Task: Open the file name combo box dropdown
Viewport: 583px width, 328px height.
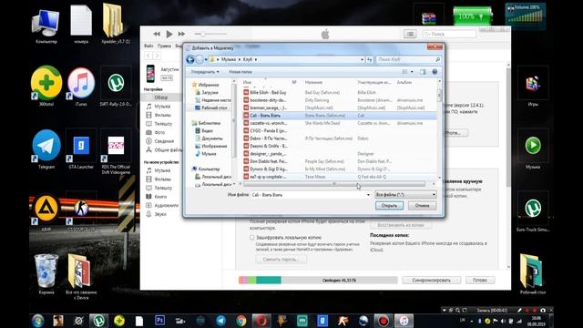Action: tap(368, 195)
